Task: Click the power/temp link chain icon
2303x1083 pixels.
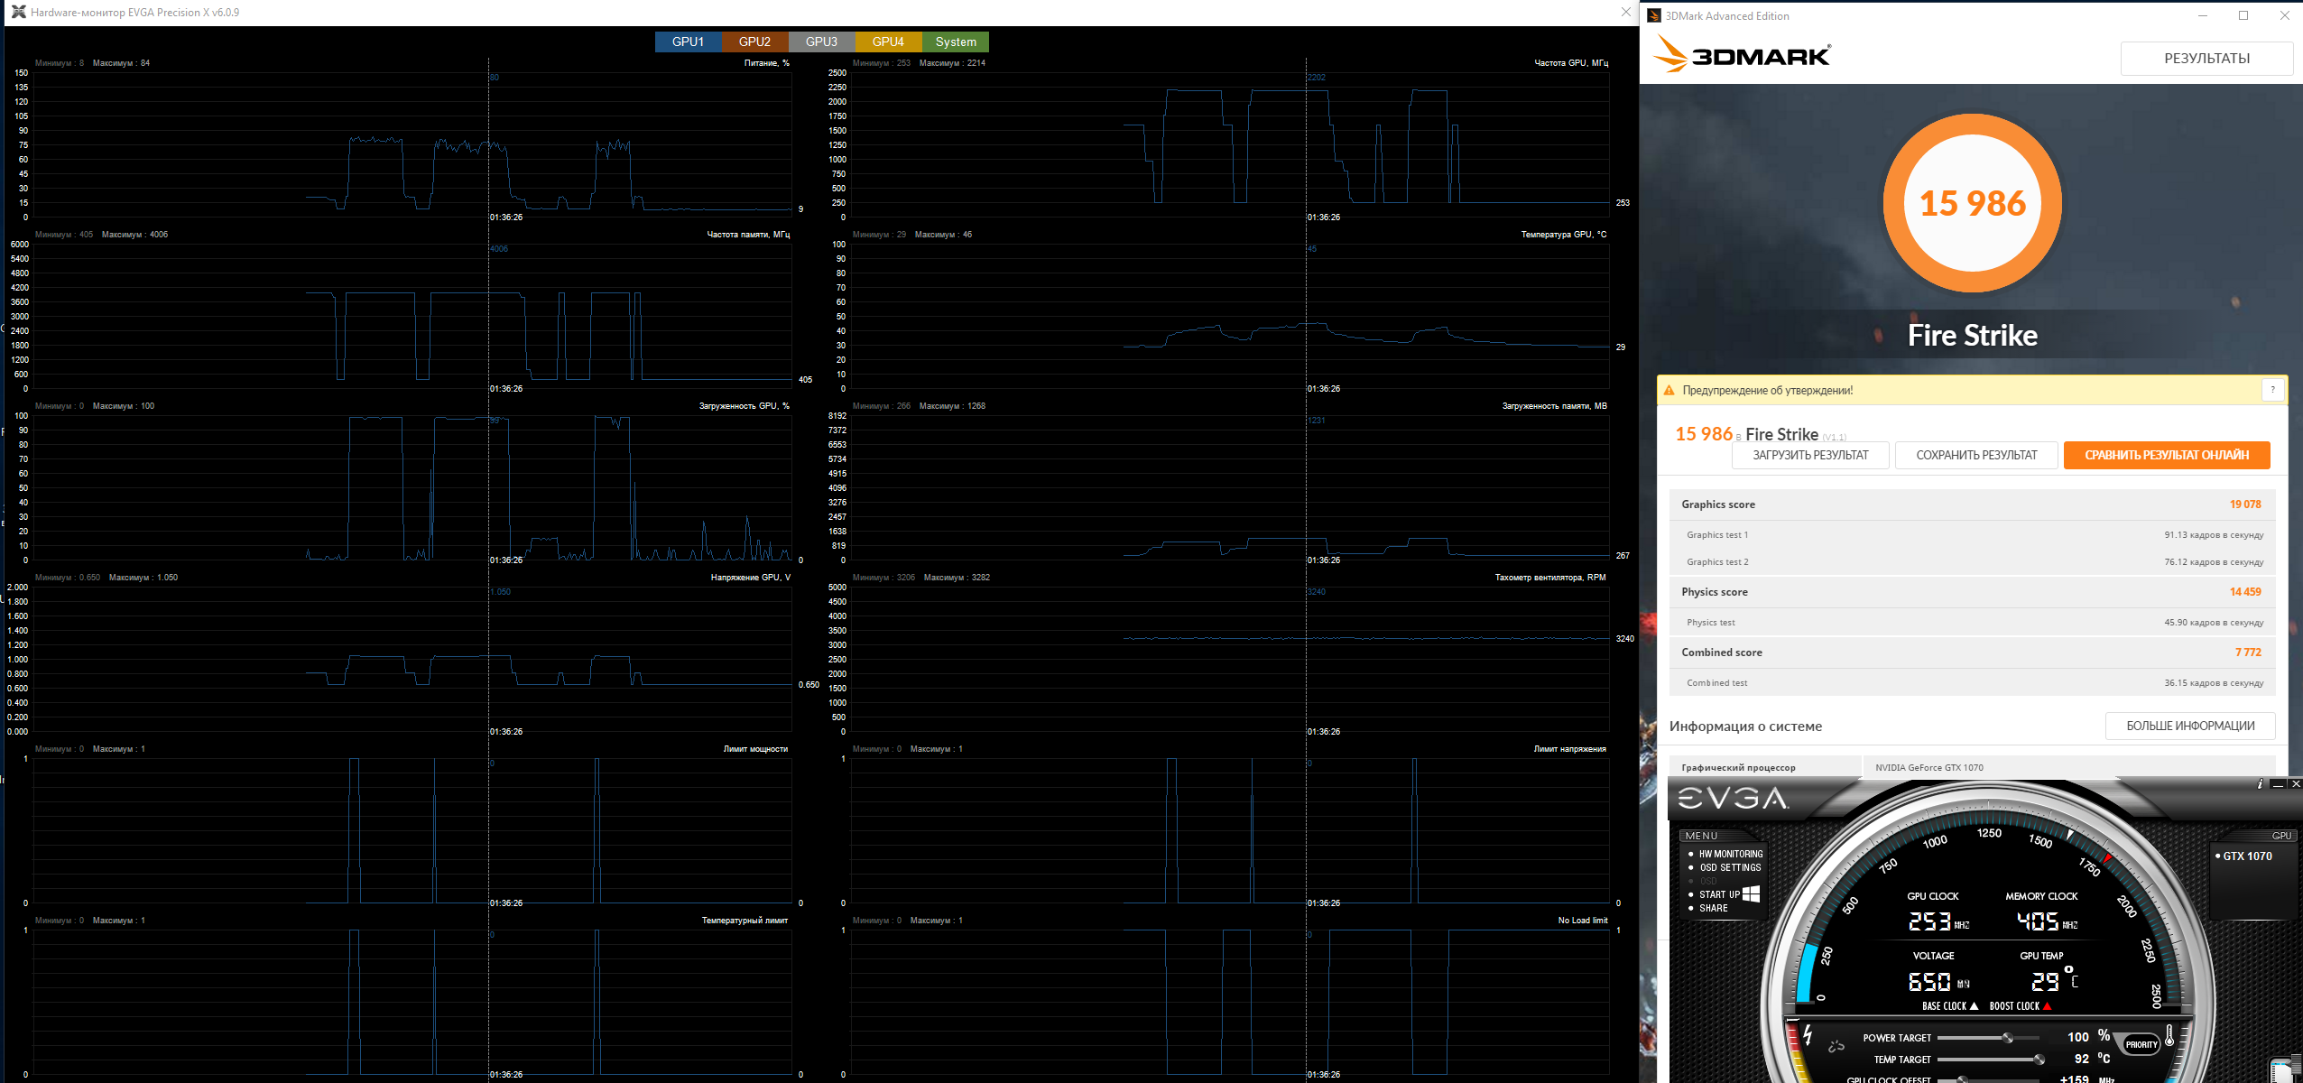Action: coord(1836,1048)
